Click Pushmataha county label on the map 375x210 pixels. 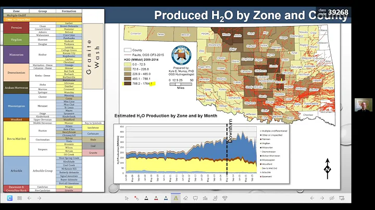tap(311, 103)
